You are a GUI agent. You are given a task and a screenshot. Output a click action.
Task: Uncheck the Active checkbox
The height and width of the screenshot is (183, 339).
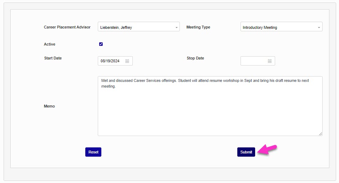click(101, 44)
